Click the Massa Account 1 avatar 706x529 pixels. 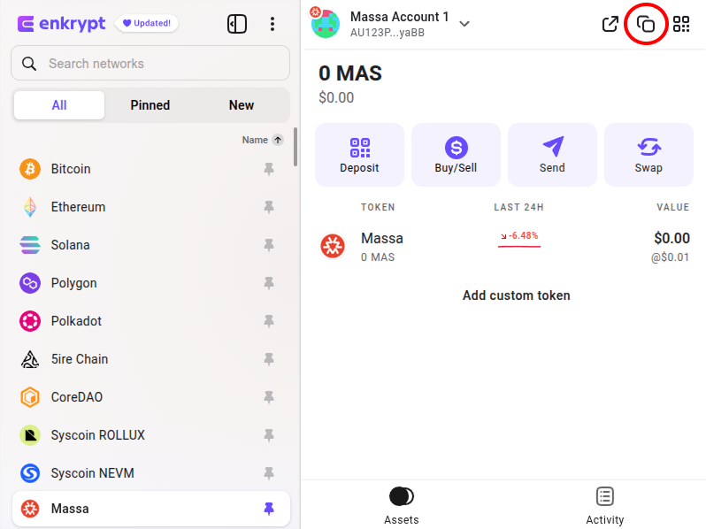[x=325, y=23]
